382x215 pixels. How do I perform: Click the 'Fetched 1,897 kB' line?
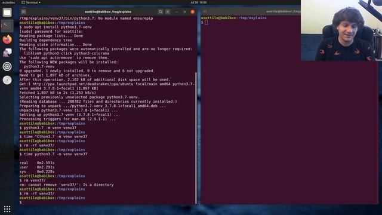(x=58, y=93)
